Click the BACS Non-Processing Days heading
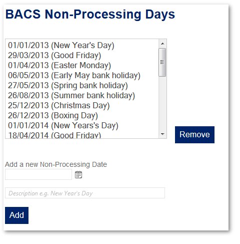The image size is (240, 244). [90, 15]
